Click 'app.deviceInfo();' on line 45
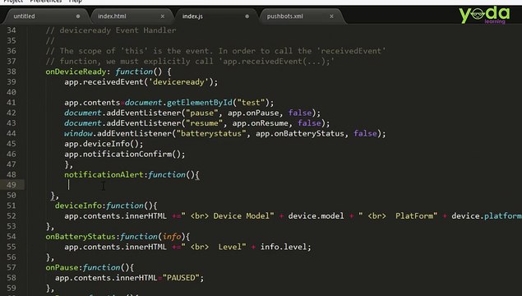 (x=104, y=144)
